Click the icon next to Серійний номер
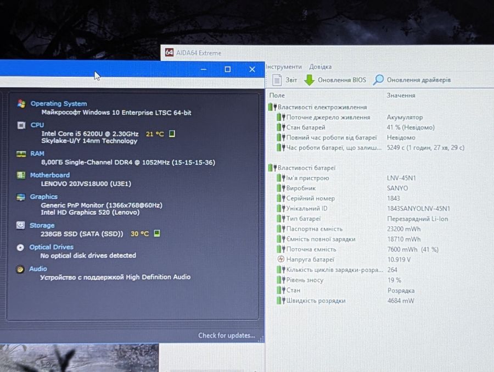The width and height of the screenshot is (494, 372). click(280, 198)
